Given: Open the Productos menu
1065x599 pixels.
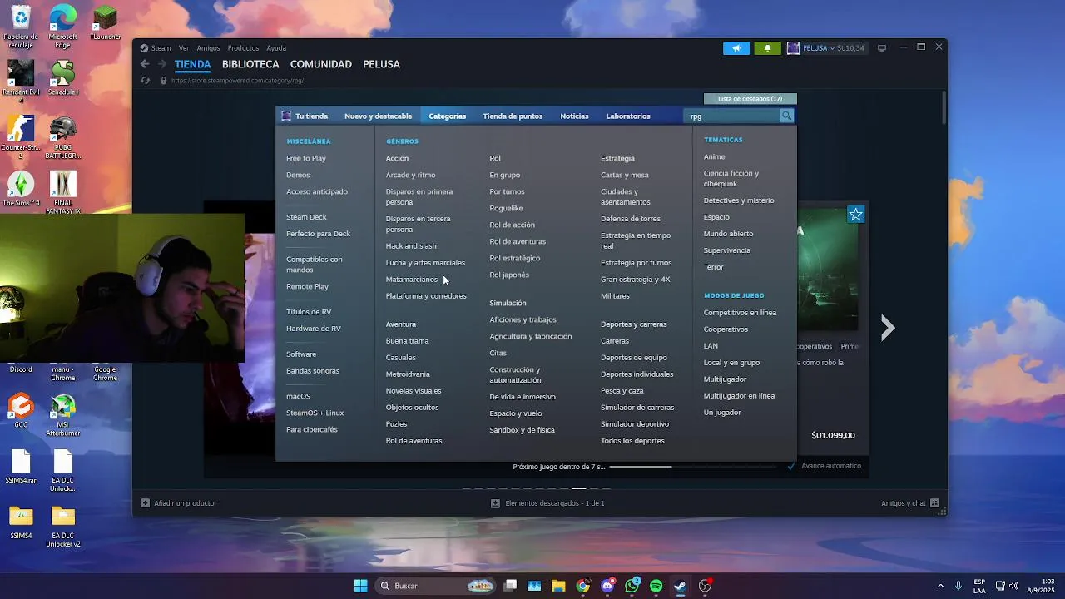Looking at the screenshot, I should click(243, 48).
